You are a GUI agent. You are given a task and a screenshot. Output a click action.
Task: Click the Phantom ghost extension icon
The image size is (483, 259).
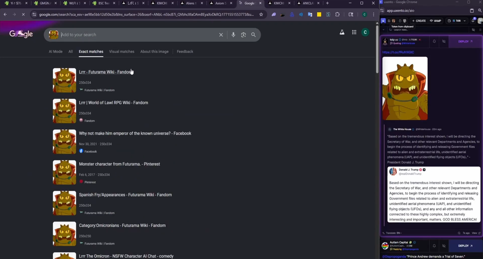coord(274,14)
